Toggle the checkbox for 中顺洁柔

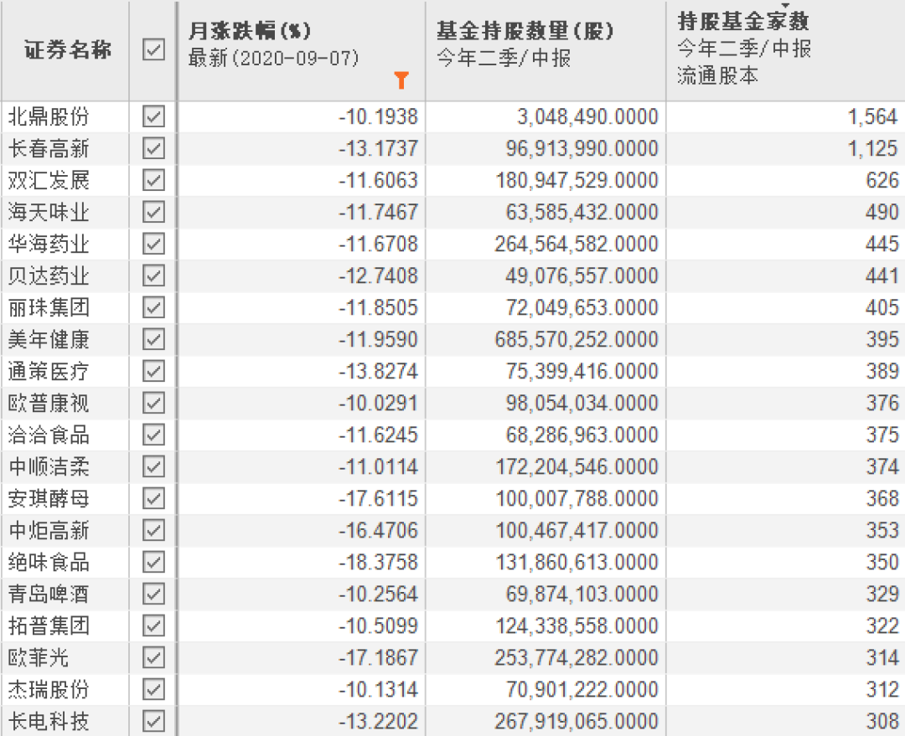[153, 466]
